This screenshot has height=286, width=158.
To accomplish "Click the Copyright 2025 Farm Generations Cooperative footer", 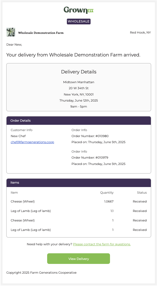I will point(41,273).
